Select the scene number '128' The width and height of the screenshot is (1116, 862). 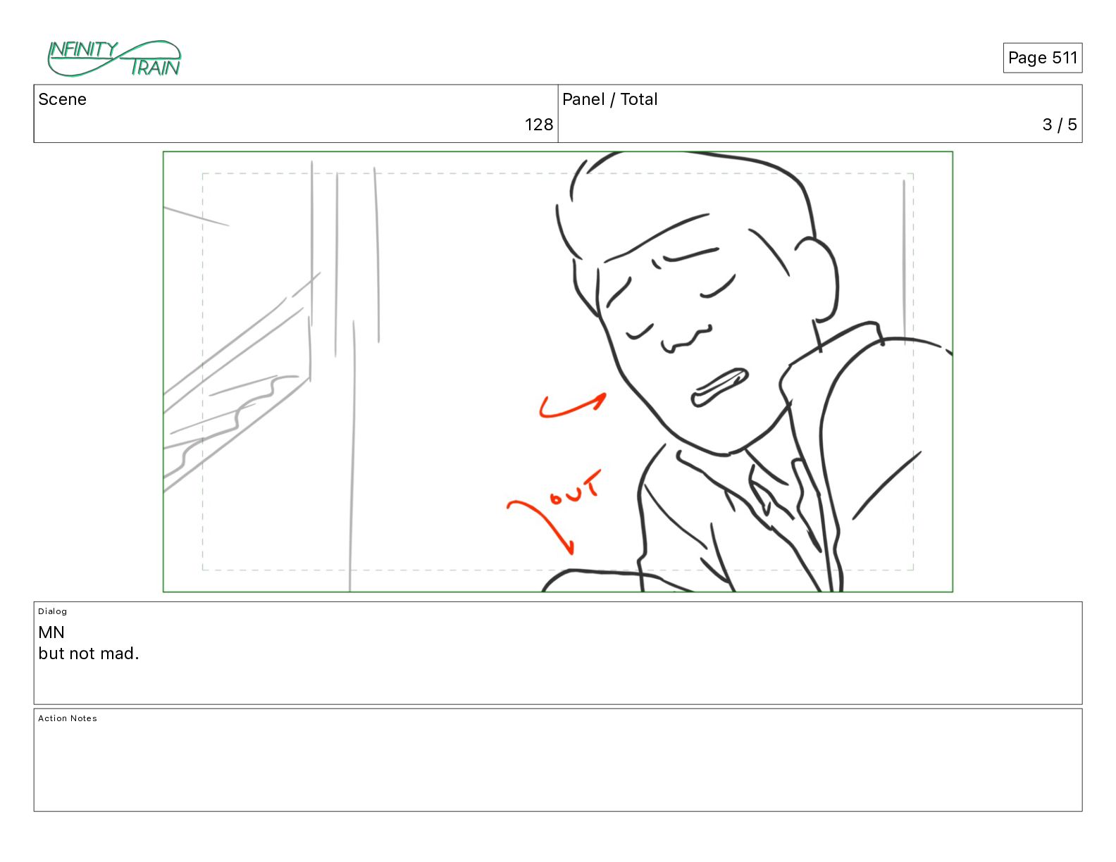tap(539, 125)
